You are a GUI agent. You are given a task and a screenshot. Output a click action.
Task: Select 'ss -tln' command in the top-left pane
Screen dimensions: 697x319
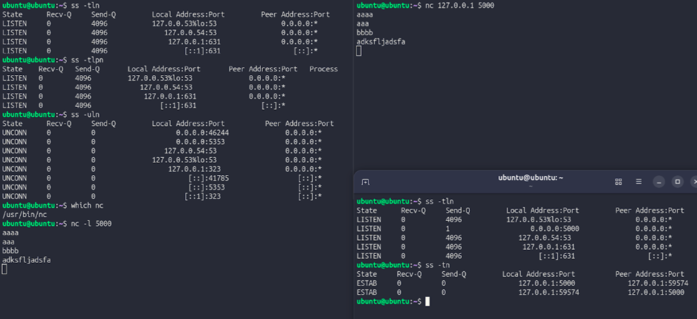click(x=85, y=5)
